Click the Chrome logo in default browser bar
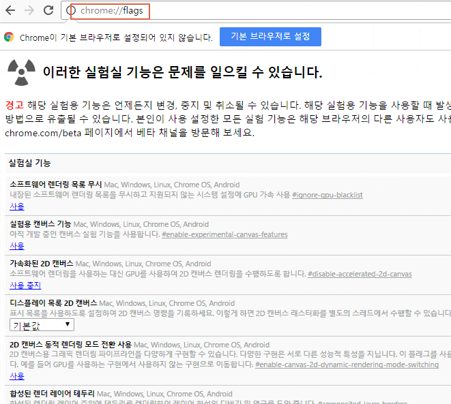The image size is (451, 404). pos(9,37)
